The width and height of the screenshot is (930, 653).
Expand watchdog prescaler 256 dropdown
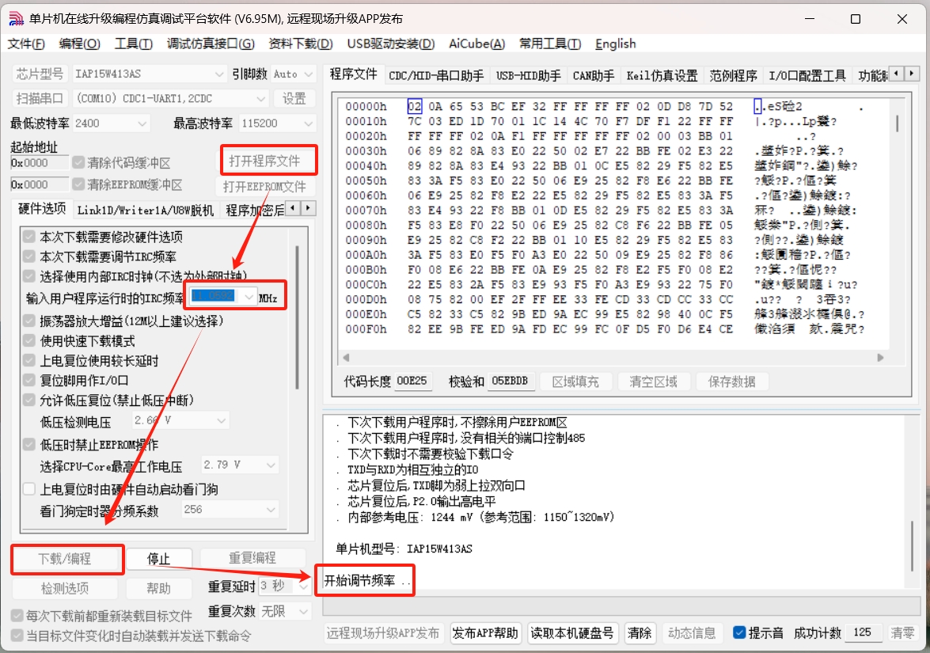(271, 510)
